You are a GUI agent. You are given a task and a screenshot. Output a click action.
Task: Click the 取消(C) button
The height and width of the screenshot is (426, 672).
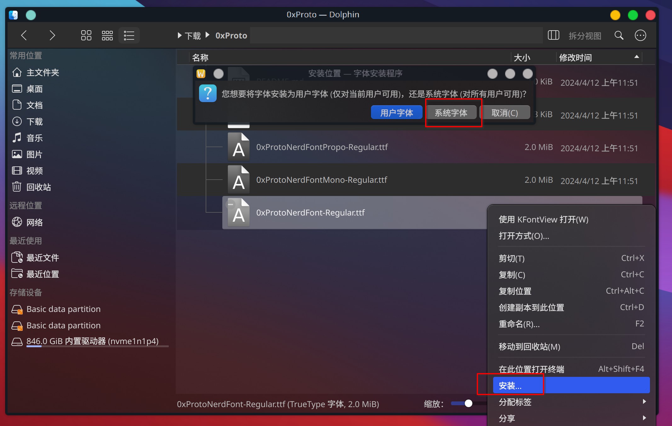click(505, 113)
